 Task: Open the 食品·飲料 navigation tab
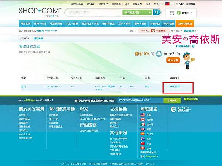tap(72, 24)
